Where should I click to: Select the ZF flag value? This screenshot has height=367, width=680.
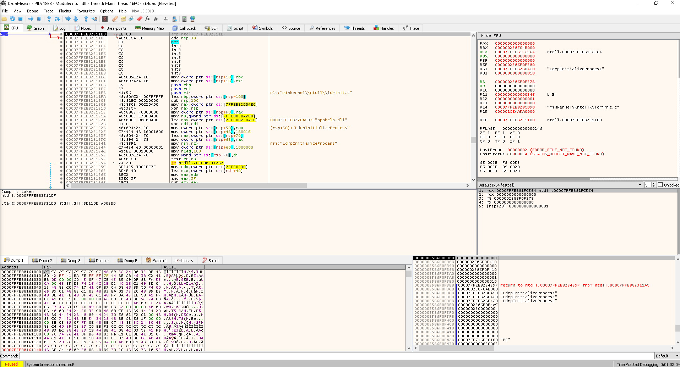click(489, 133)
